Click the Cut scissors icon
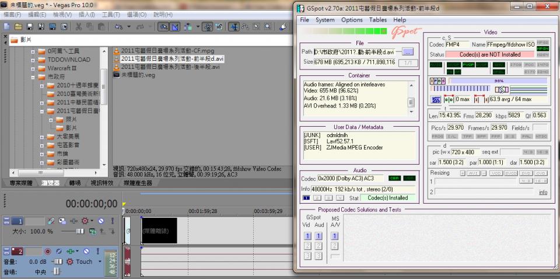 79,27
